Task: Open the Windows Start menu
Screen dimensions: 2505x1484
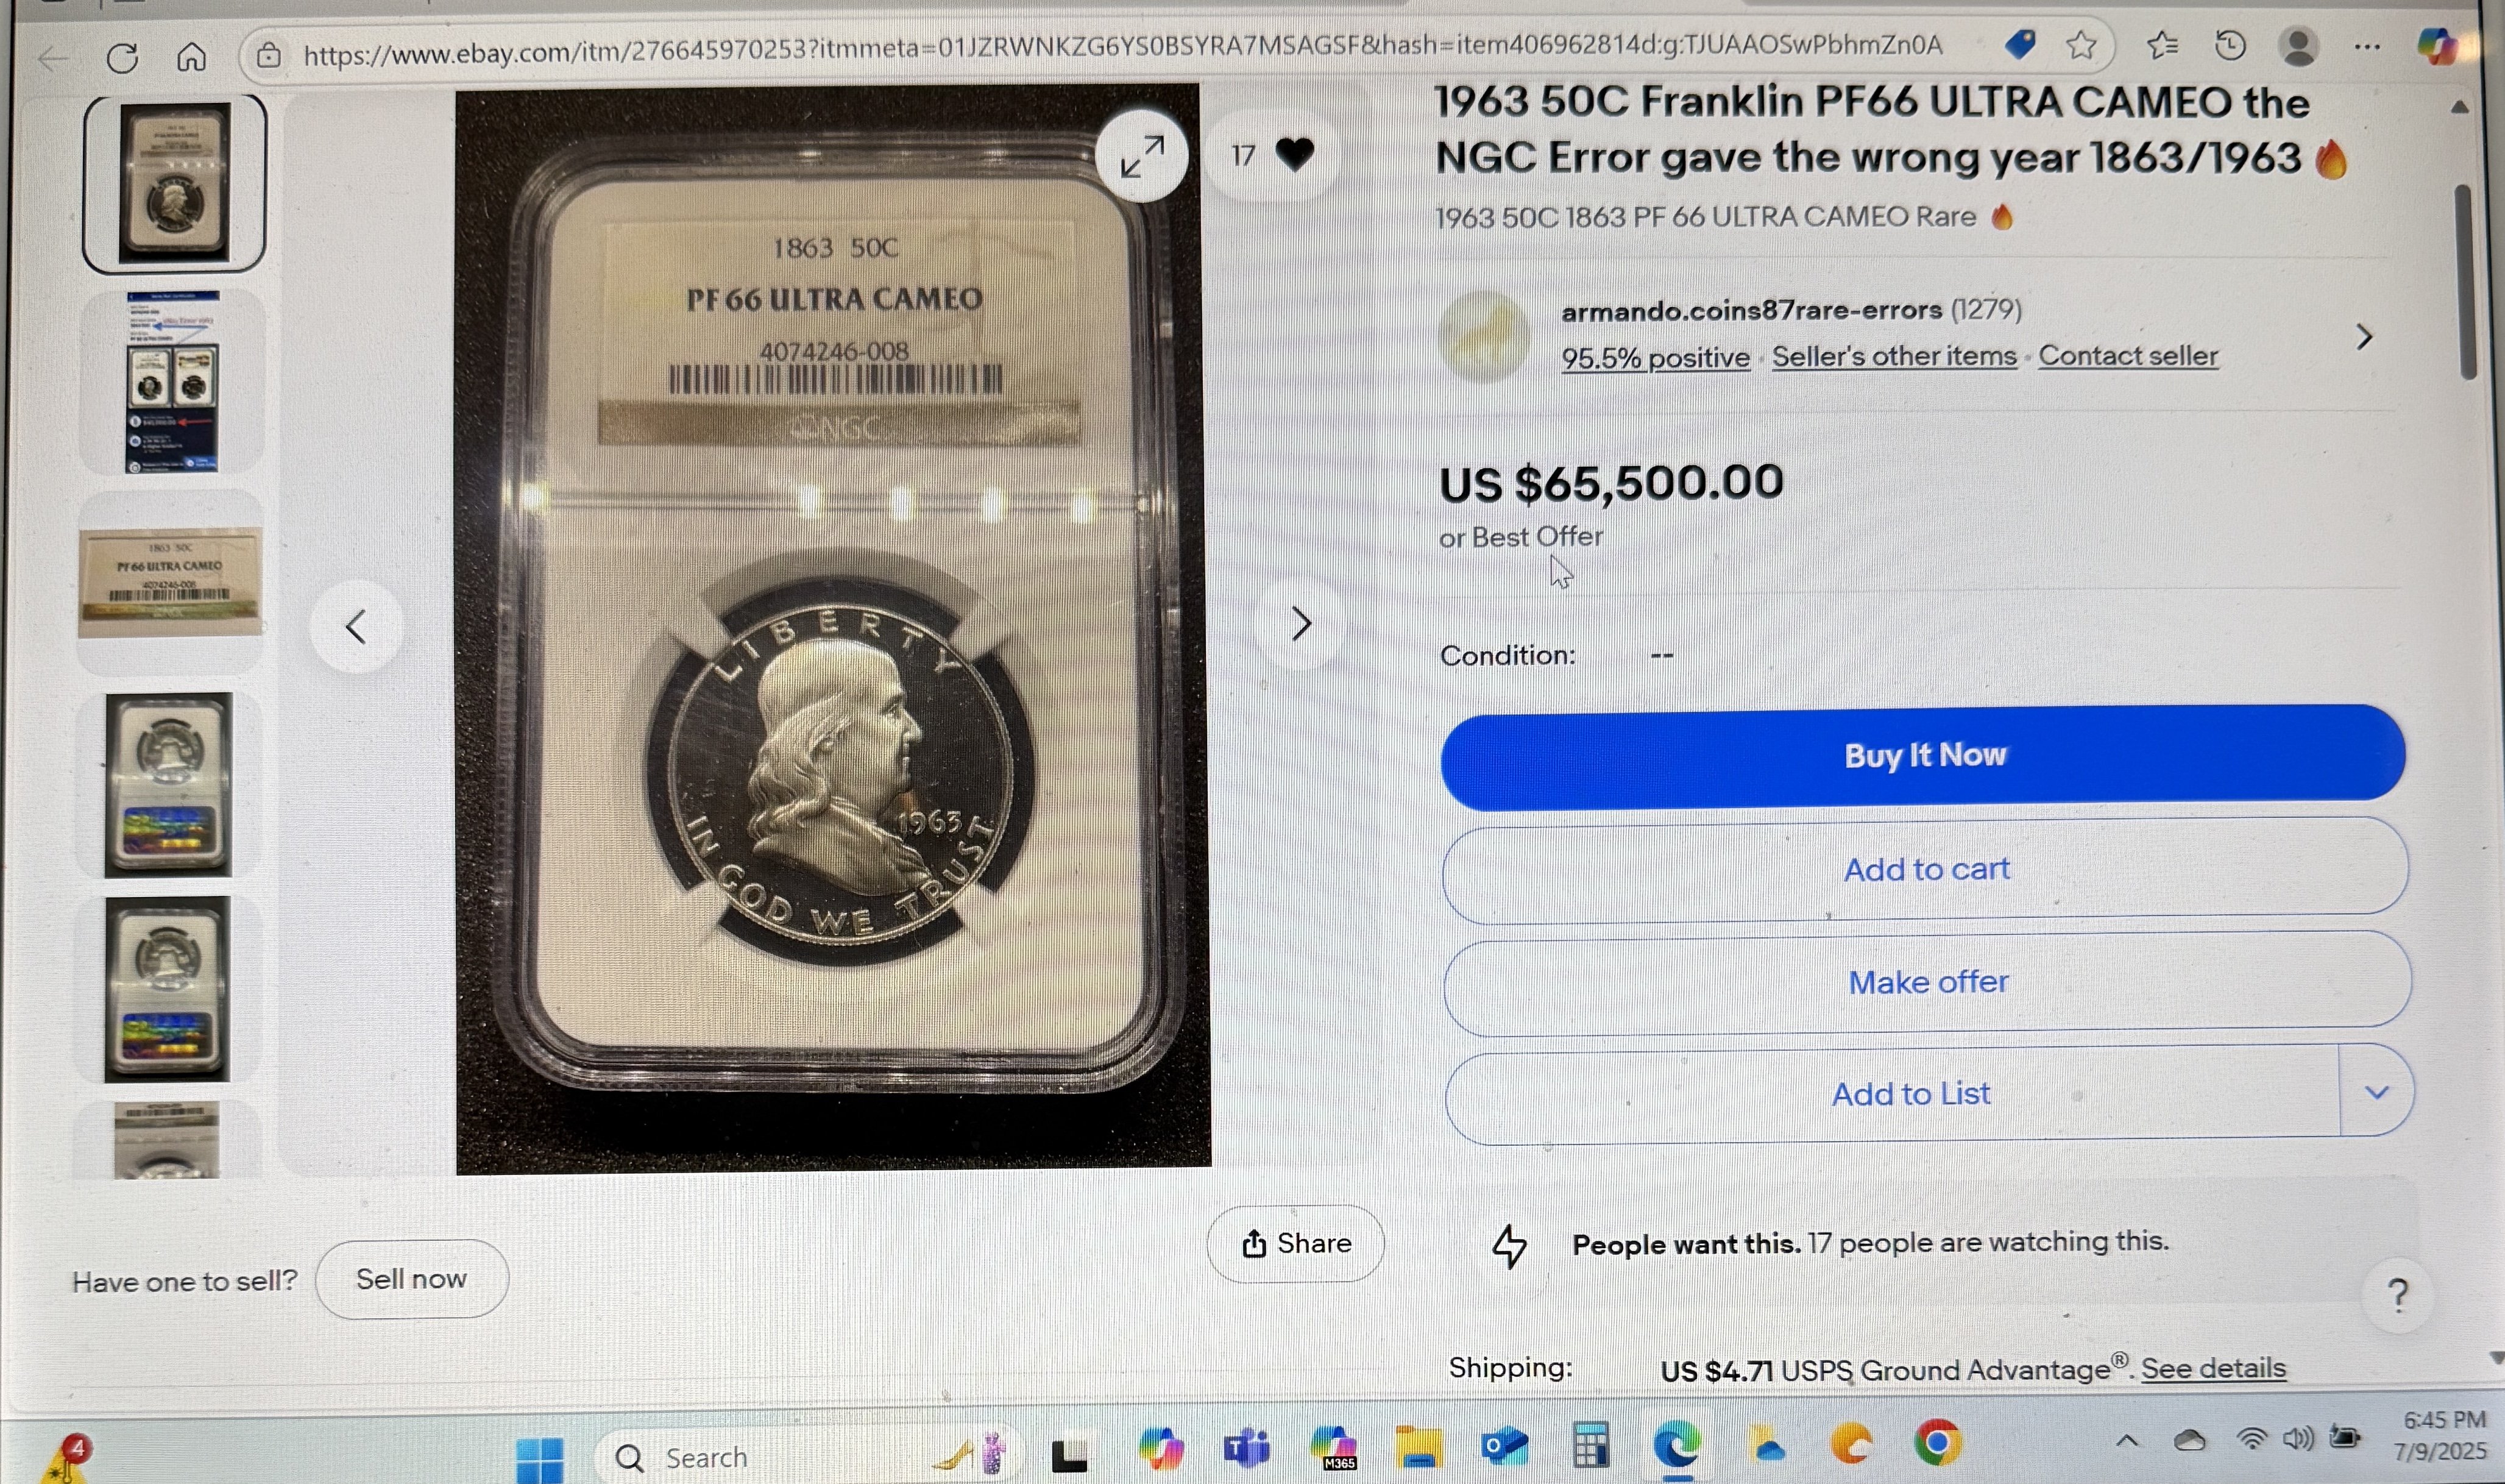Action: (x=539, y=1459)
